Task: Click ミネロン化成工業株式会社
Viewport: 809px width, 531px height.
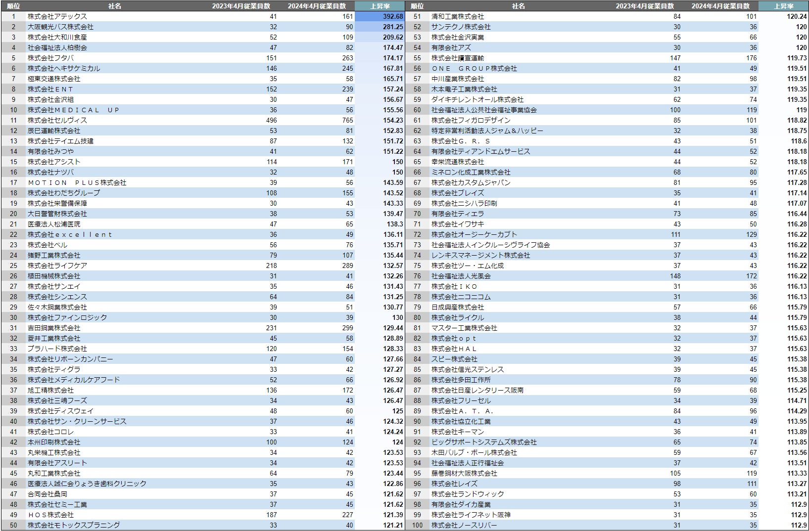Action: point(471,172)
